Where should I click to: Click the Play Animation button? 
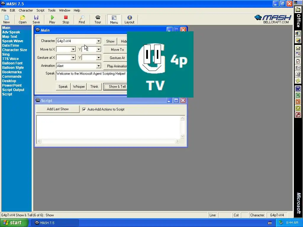(x=115, y=66)
